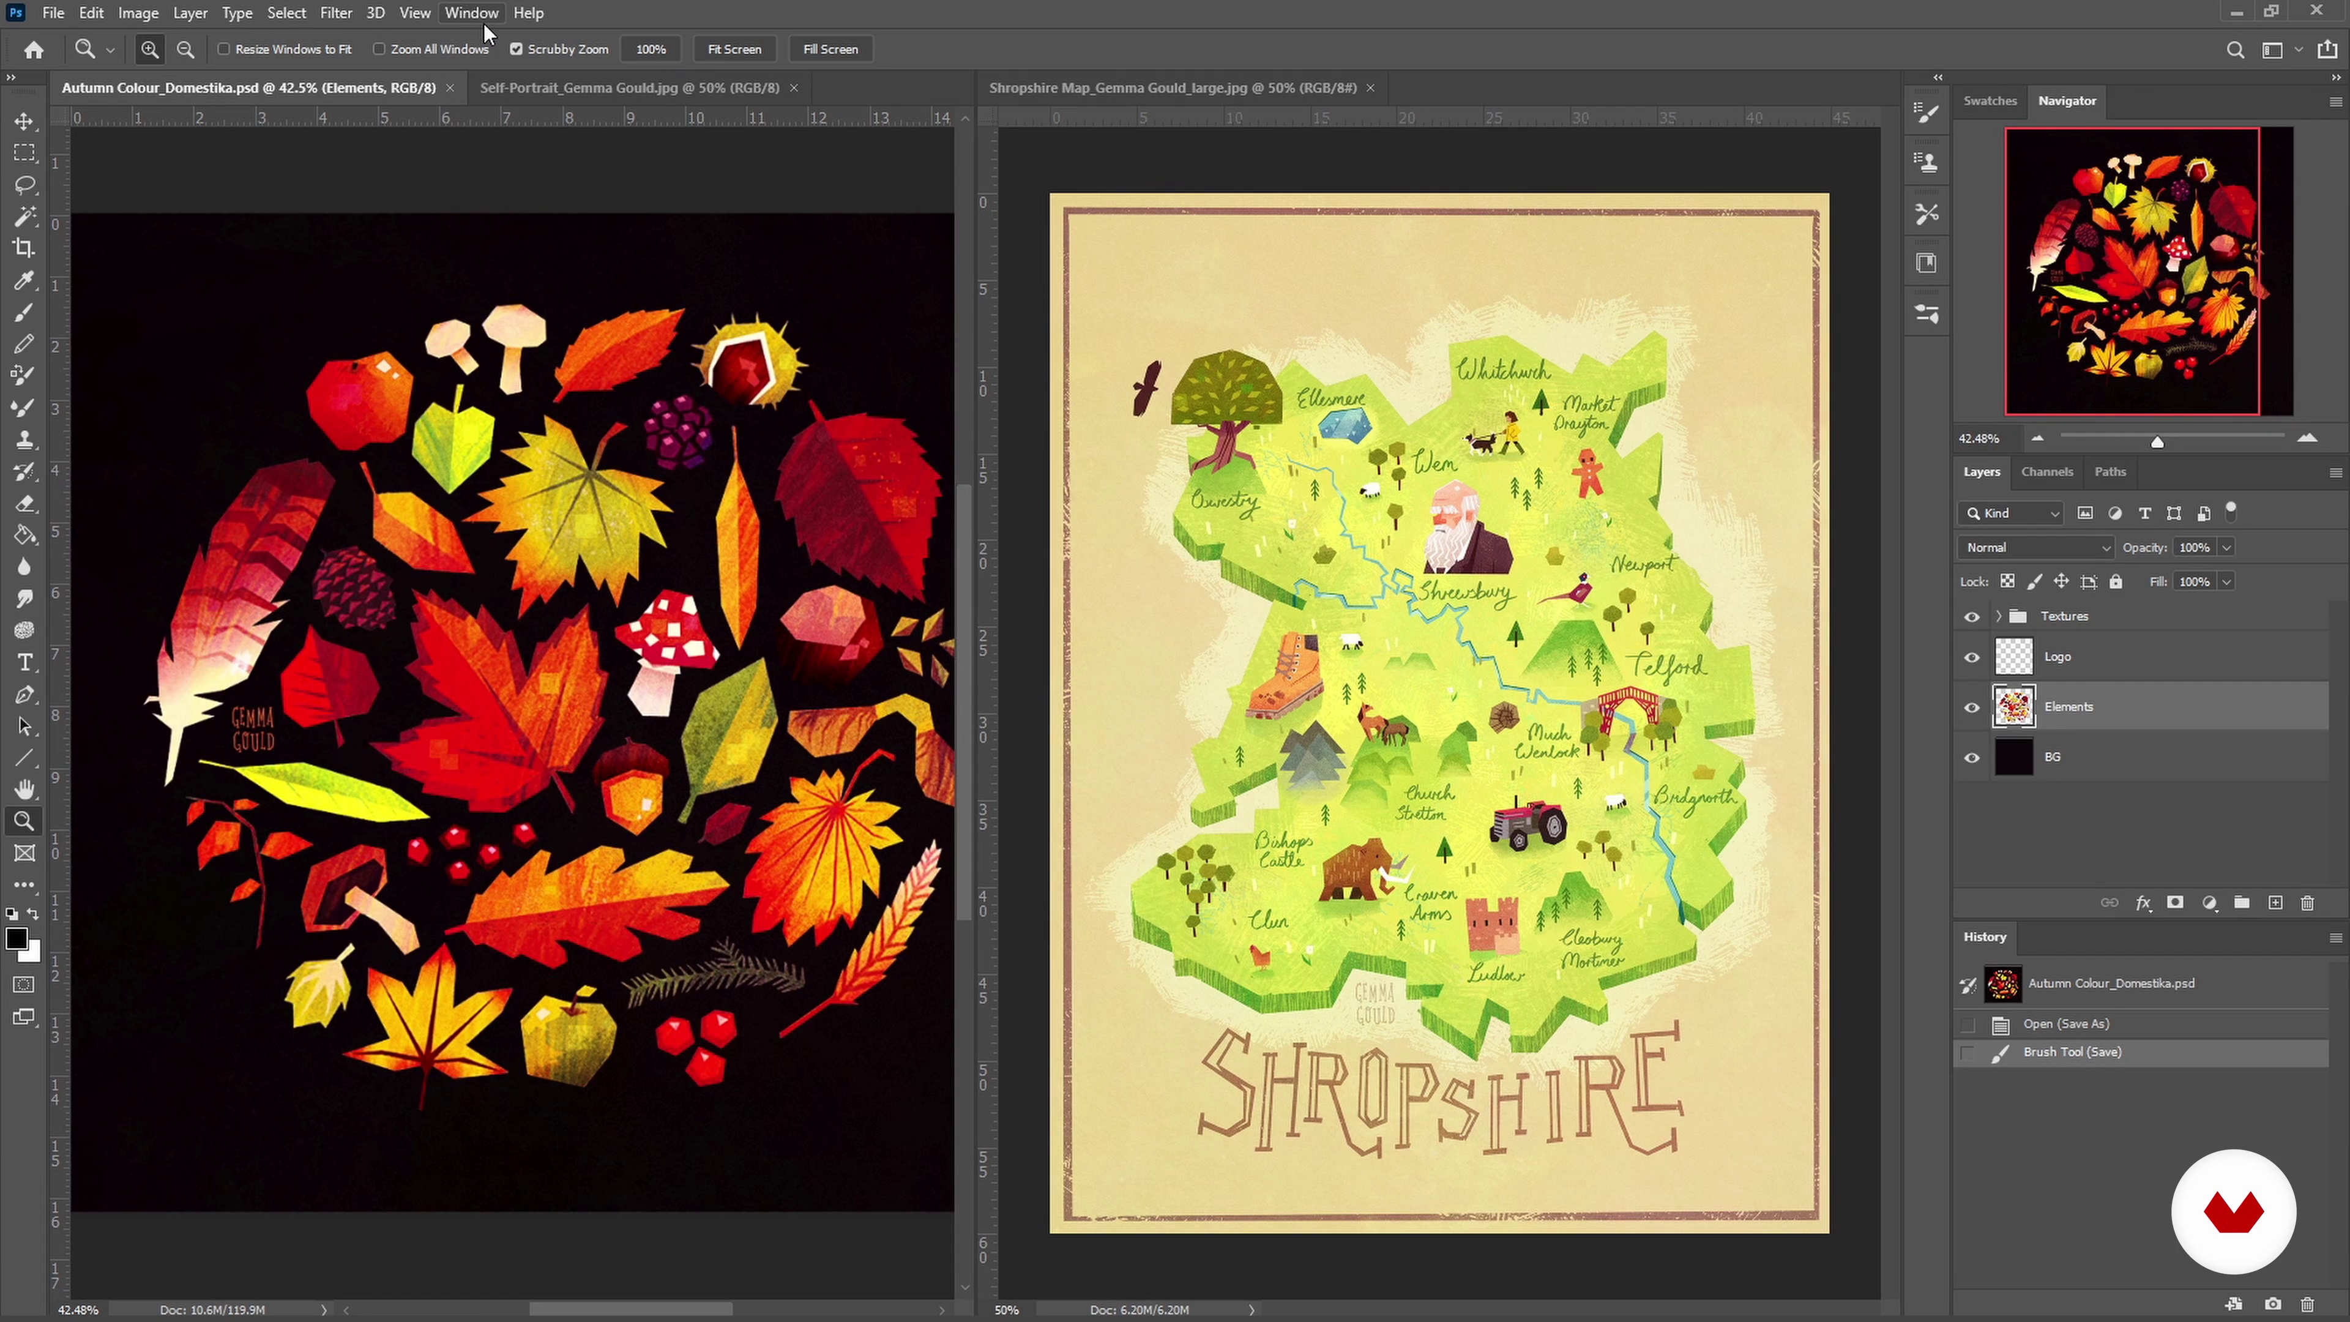Click the Zoom In magnifier in options bar
Image resolution: width=2350 pixels, height=1322 pixels.
coord(149,49)
